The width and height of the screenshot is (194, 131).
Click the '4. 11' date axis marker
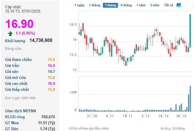pos(110,116)
